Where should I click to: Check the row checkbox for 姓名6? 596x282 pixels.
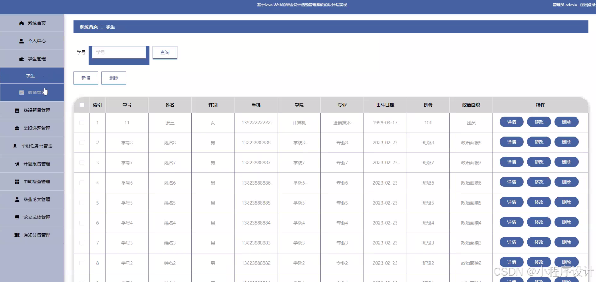click(82, 183)
